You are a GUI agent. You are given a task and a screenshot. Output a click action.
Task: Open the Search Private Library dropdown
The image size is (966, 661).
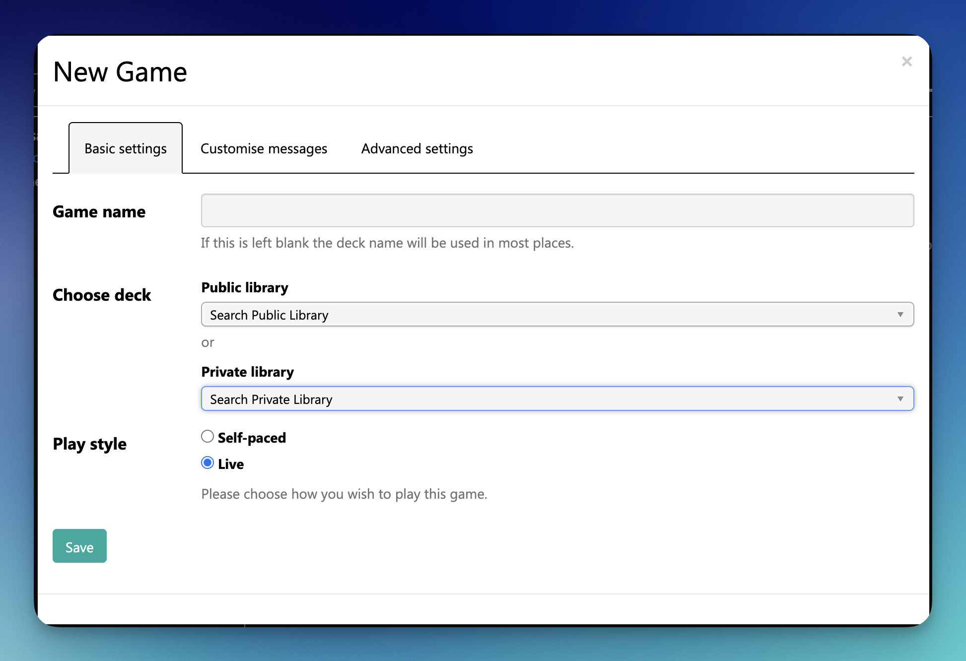[557, 399]
